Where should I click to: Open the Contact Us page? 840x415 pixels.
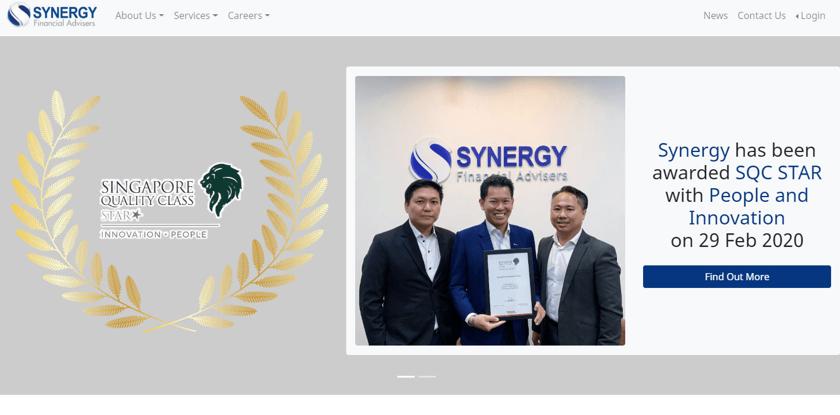point(761,15)
